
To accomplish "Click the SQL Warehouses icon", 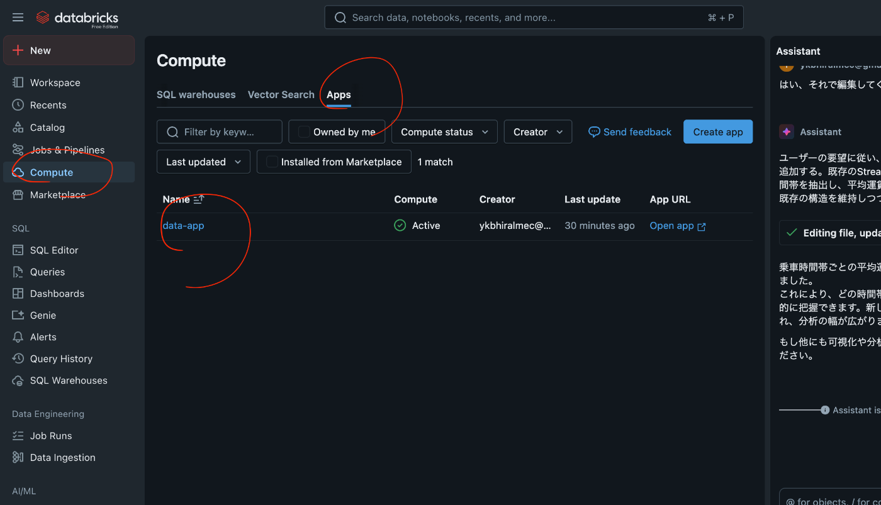I will pos(18,380).
